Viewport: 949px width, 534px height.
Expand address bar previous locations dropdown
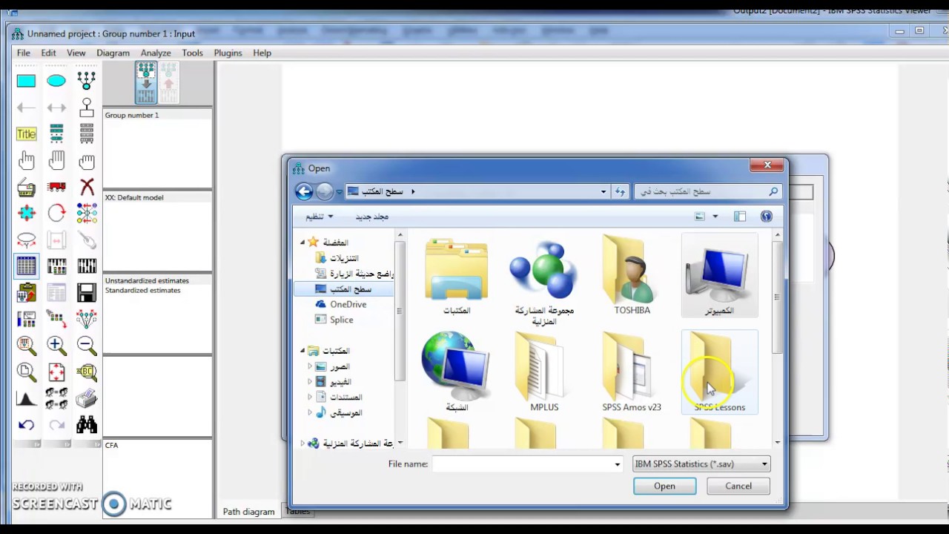point(604,191)
